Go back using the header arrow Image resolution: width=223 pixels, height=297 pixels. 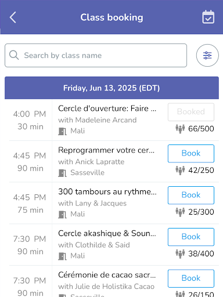point(13,17)
